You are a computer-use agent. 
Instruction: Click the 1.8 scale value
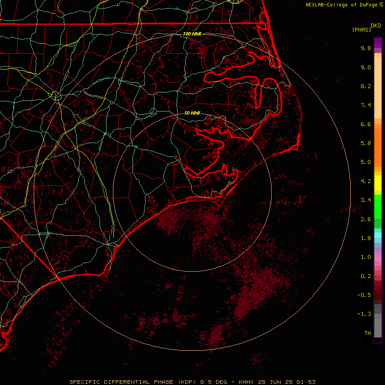366,238
